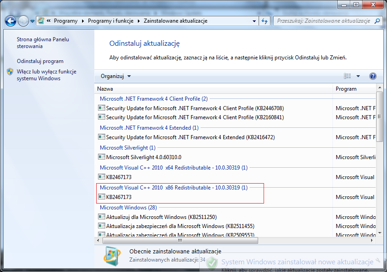Select Security Update KB2446708
The image size is (387, 272).
195,108
